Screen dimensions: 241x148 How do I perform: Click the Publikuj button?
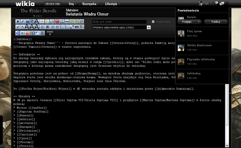tap(216, 22)
